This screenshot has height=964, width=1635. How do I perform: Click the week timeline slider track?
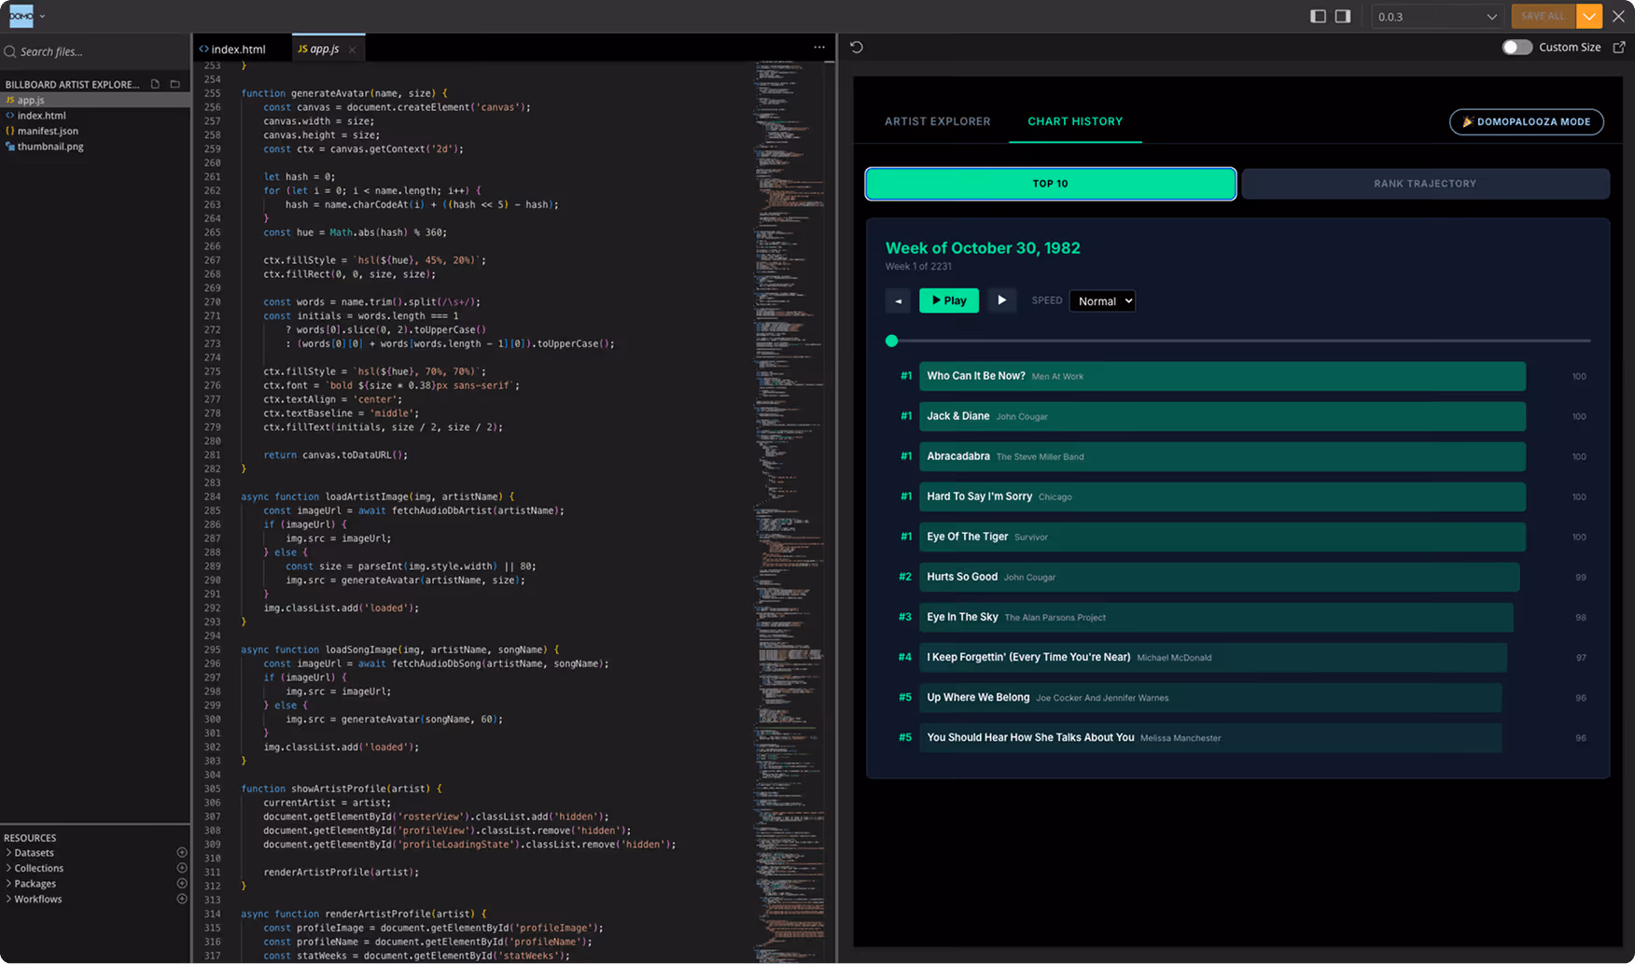[1238, 341]
